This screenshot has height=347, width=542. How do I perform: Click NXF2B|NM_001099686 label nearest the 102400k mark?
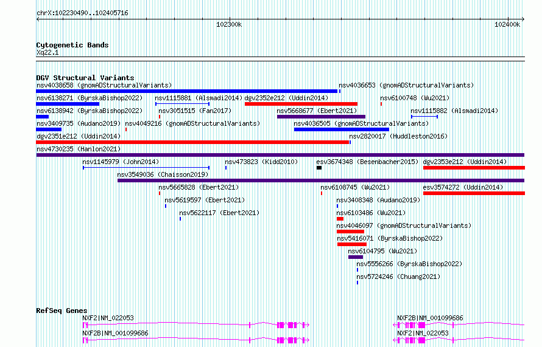point(430,318)
